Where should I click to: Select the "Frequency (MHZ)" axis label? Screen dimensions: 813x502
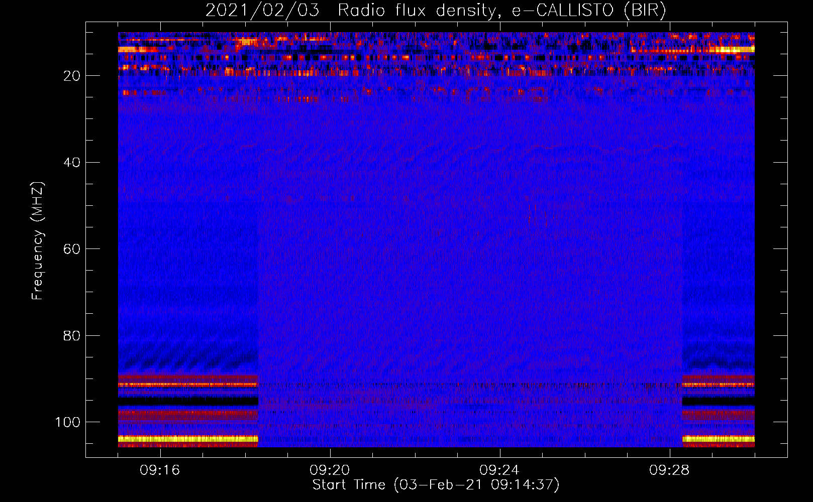tap(38, 240)
